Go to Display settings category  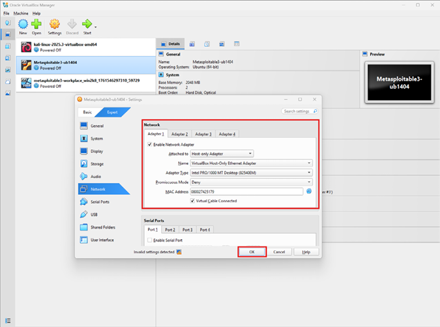(x=96, y=151)
